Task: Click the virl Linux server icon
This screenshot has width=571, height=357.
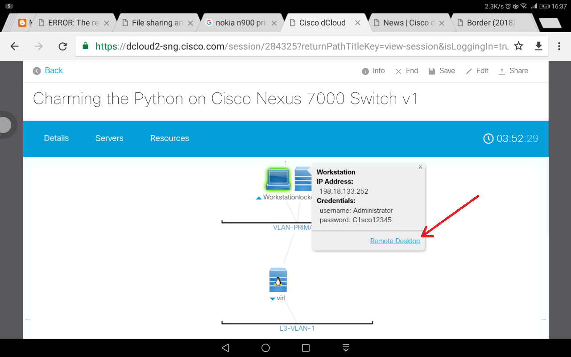Action: coord(277,279)
